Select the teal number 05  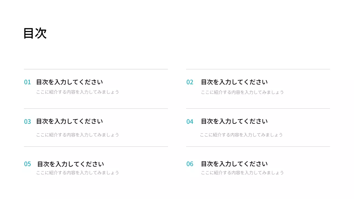(x=27, y=164)
